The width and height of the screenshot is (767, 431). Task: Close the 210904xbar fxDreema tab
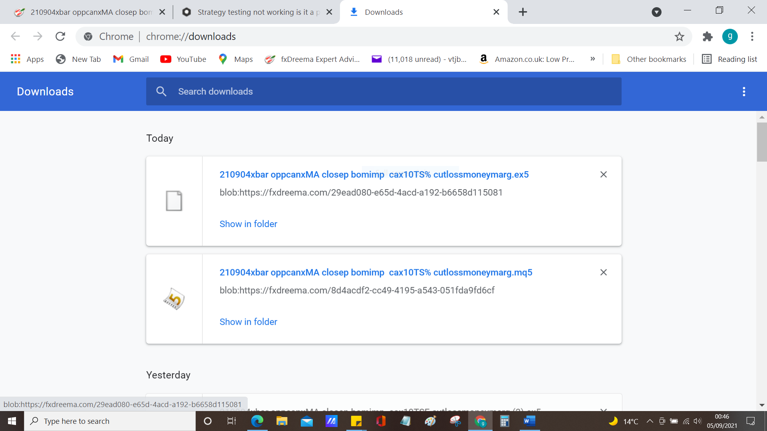click(x=162, y=12)
